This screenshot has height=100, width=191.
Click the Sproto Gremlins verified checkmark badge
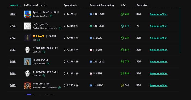coord(51,16)
